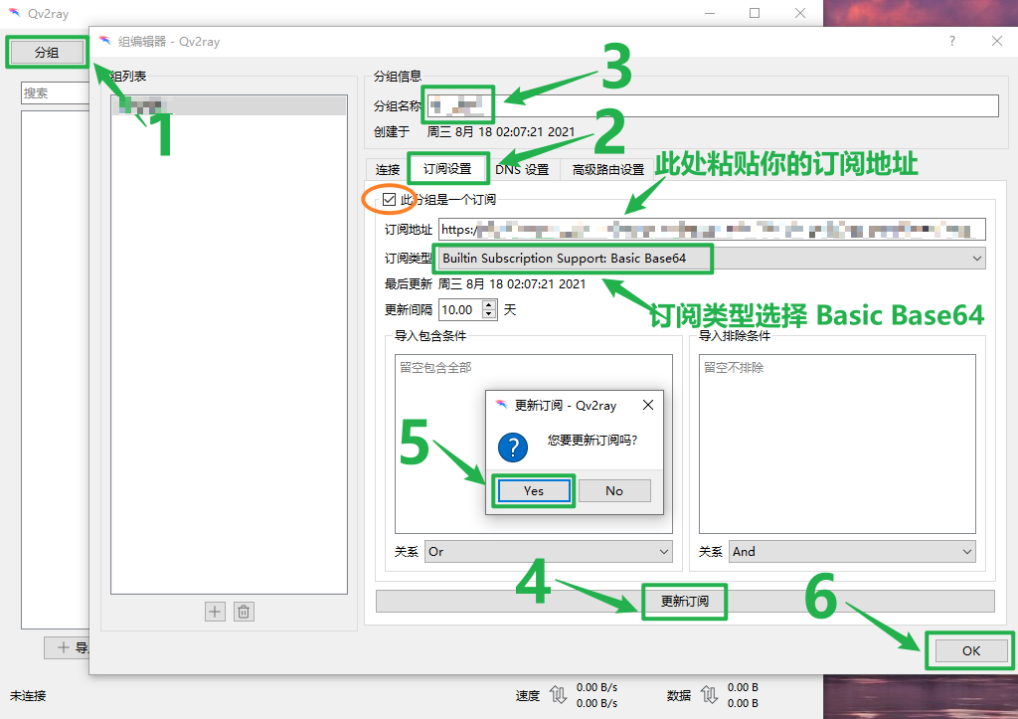Viewport: 1018px width, 719px height.
Task: Switch to the 高级路由设置 tab
Action: [607, 169]
